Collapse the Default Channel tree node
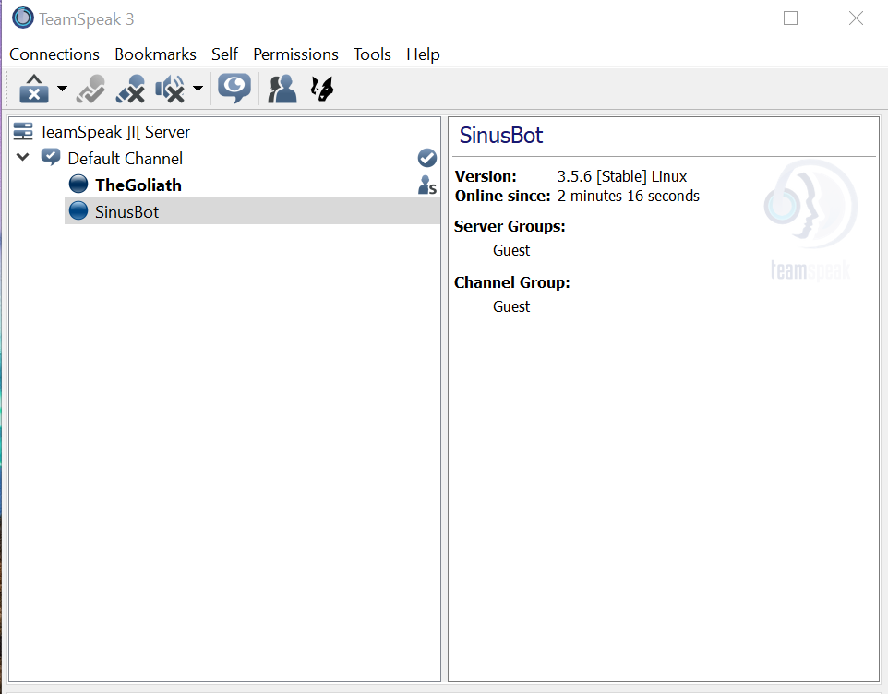 [x=23, y=157]
